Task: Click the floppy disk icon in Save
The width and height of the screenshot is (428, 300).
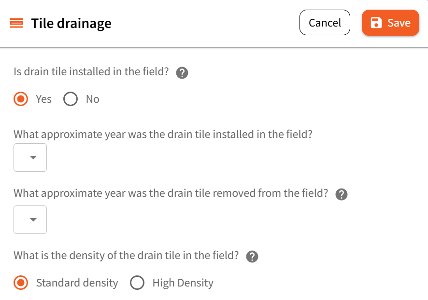Action: point(376,23)
